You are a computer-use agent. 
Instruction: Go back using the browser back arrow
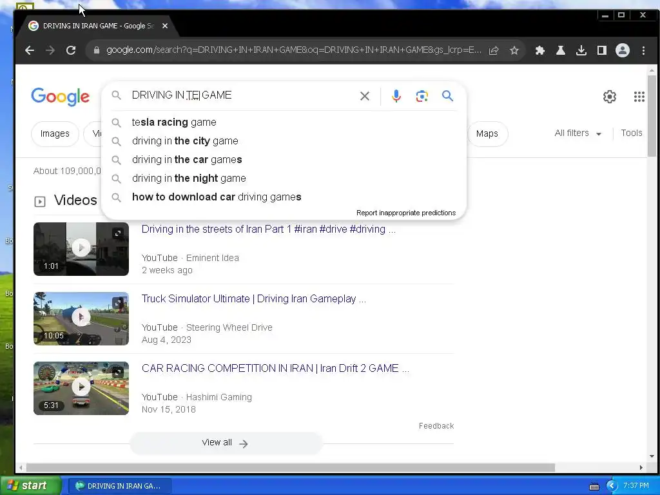tap(30, 50)
